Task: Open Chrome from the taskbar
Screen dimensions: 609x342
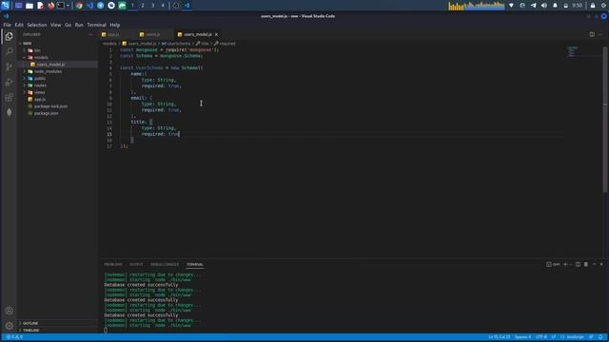Action: tap(79, 6)
